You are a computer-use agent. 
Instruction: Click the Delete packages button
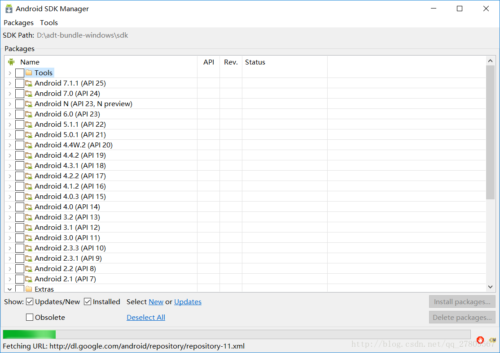coord(462,317)
